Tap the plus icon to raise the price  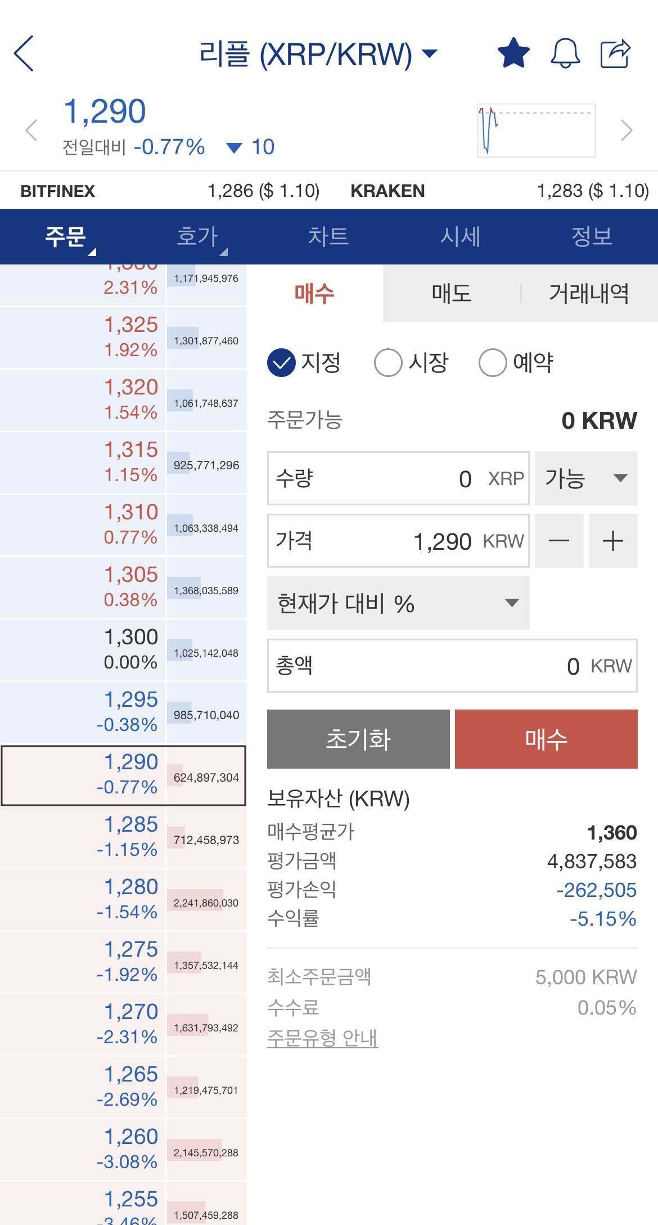point(612,541)
